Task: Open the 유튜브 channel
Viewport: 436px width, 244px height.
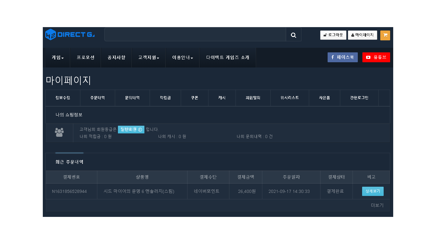Action: (x=376, y=57)
